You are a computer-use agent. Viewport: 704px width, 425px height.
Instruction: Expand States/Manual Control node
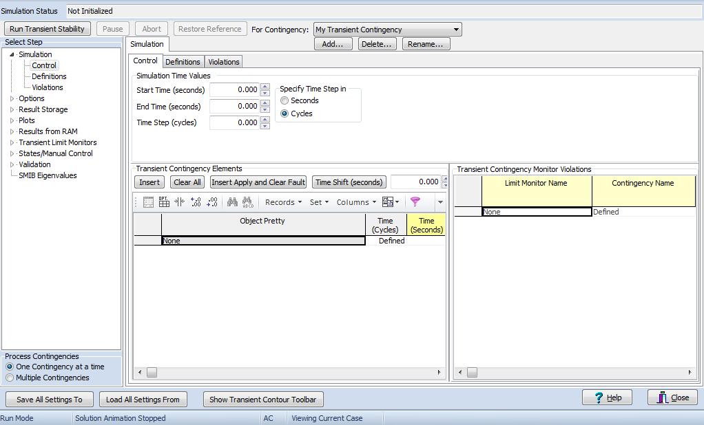12,154
